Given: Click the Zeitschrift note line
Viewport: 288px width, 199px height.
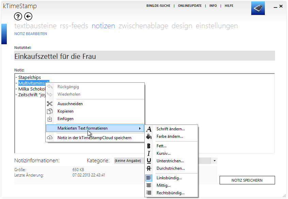Looking at the screenshot, I should [x=30, y=95].
